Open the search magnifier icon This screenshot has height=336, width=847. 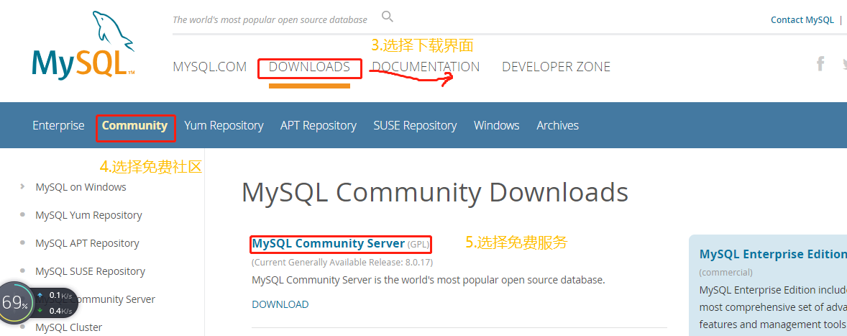pos(388,17)
